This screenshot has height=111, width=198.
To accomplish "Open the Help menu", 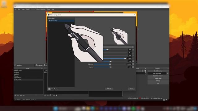I will 53,9.
